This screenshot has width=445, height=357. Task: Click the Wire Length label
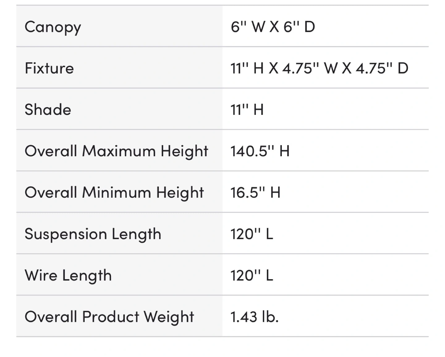[x=68, y=275]
